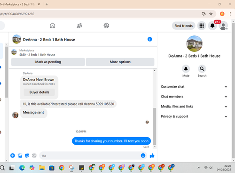This screenshot has width=235, height=173.
Task: Click Mark as pending button
Action: 48,62
